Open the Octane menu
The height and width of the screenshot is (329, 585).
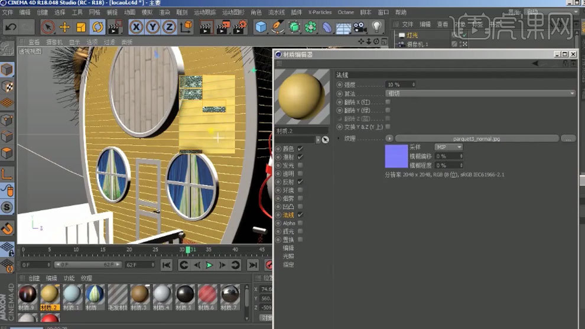(x=346, y=12)
